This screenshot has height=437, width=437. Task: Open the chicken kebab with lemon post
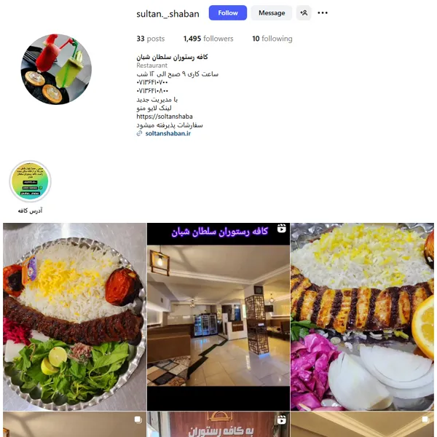(362, 317)
